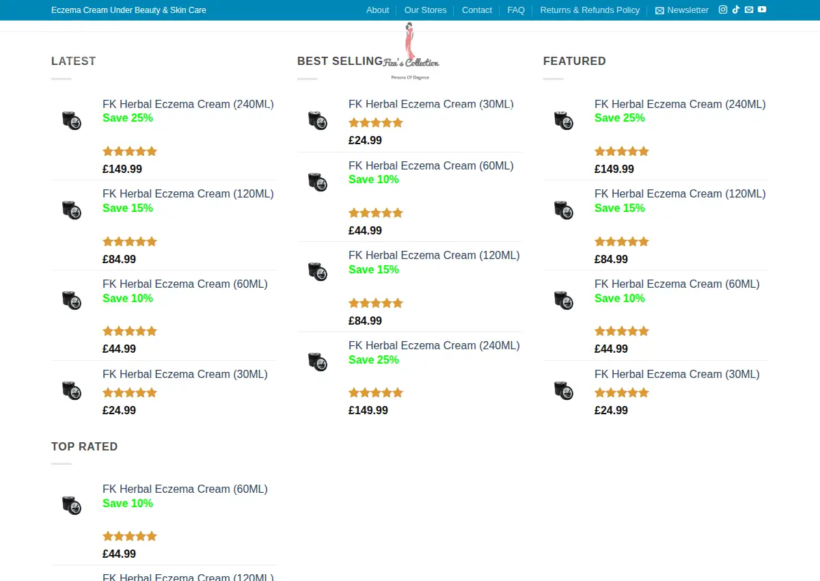The height and width of the screenshot is (581, 820).
Task: Open Featured Eczema Cream (30ML) link
Action: click(677, 375)
